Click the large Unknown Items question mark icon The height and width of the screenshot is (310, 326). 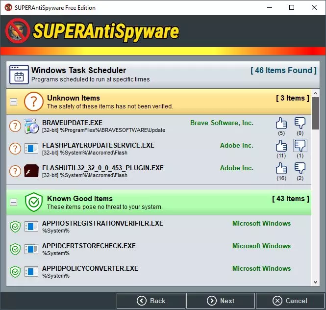pyautogui.click(x=34, y=102)
